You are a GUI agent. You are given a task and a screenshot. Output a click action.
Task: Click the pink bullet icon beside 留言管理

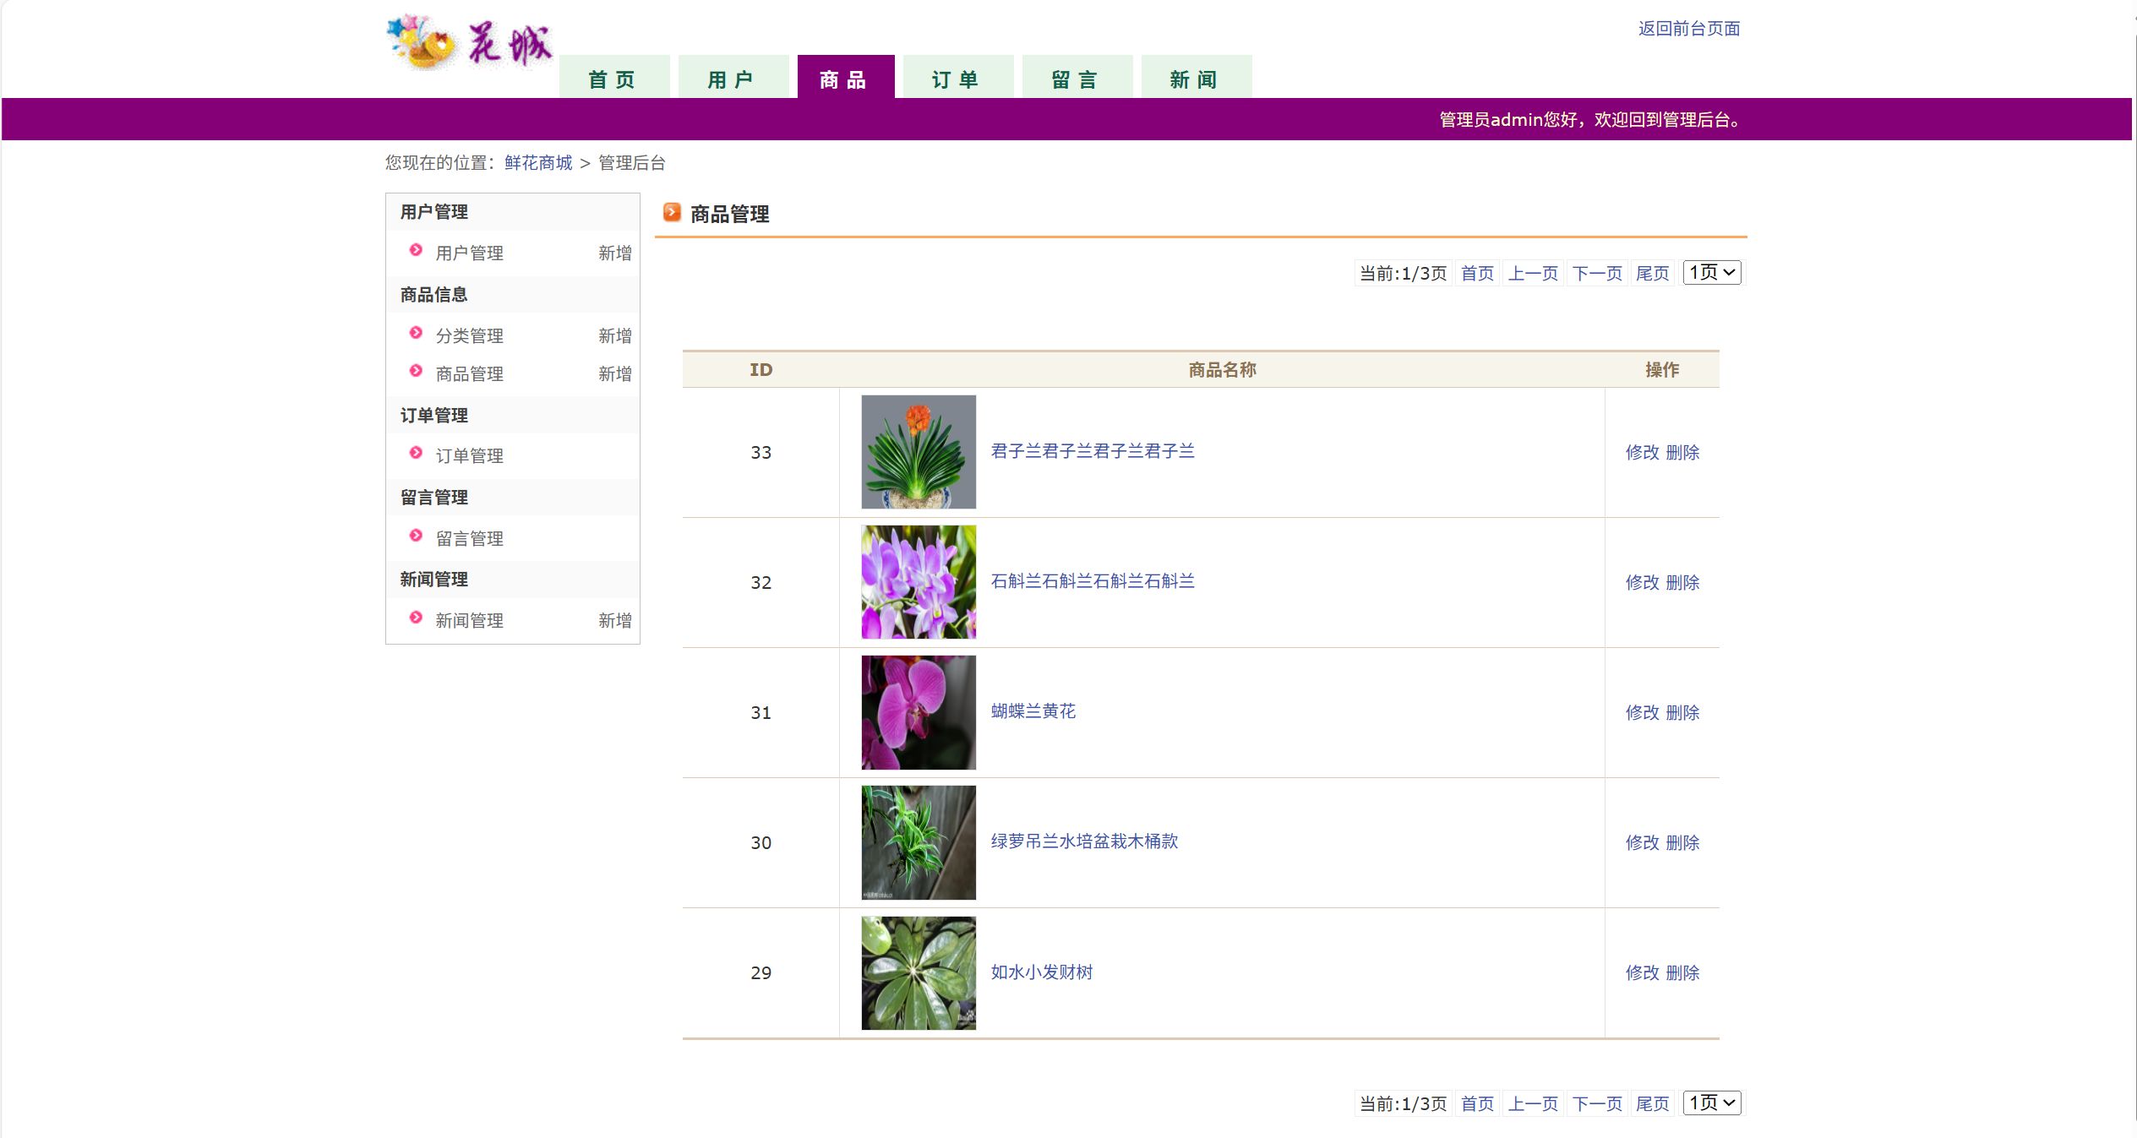point(416,536)
